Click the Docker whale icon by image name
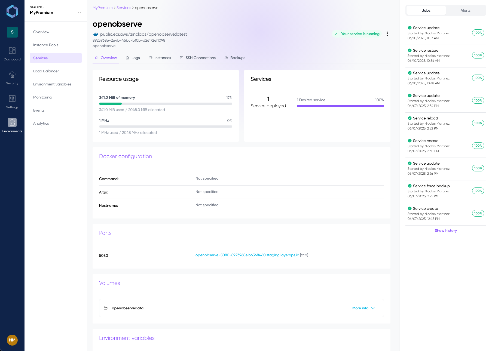492x351 pixels. click(x=96, y=34)
